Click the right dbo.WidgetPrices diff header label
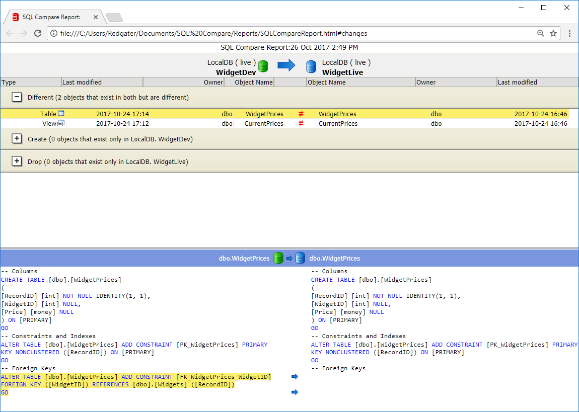Image resolution: width=579 pixels, height=412 pixels. (x=334, y=259)
